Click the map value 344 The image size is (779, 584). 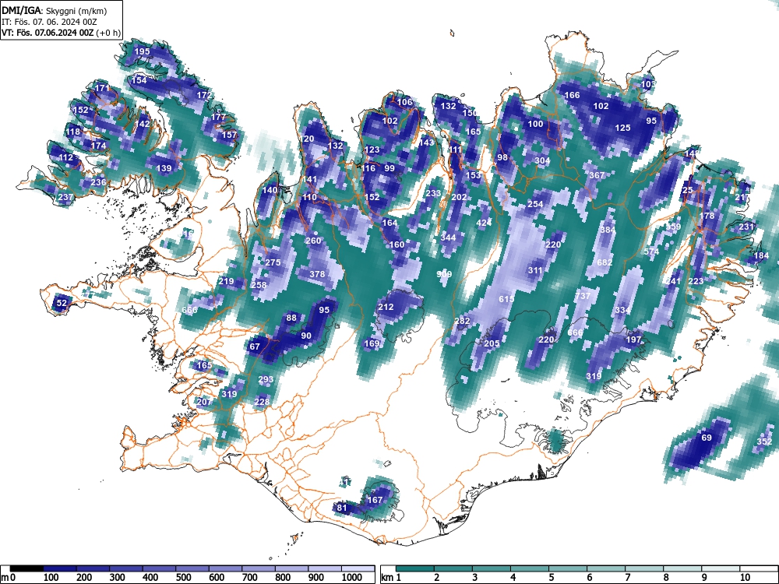448,237
